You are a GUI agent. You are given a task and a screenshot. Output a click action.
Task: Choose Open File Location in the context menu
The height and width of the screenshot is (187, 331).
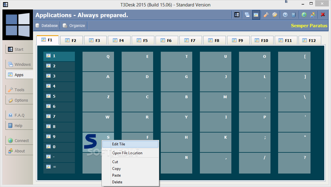(x=130, y=153)
